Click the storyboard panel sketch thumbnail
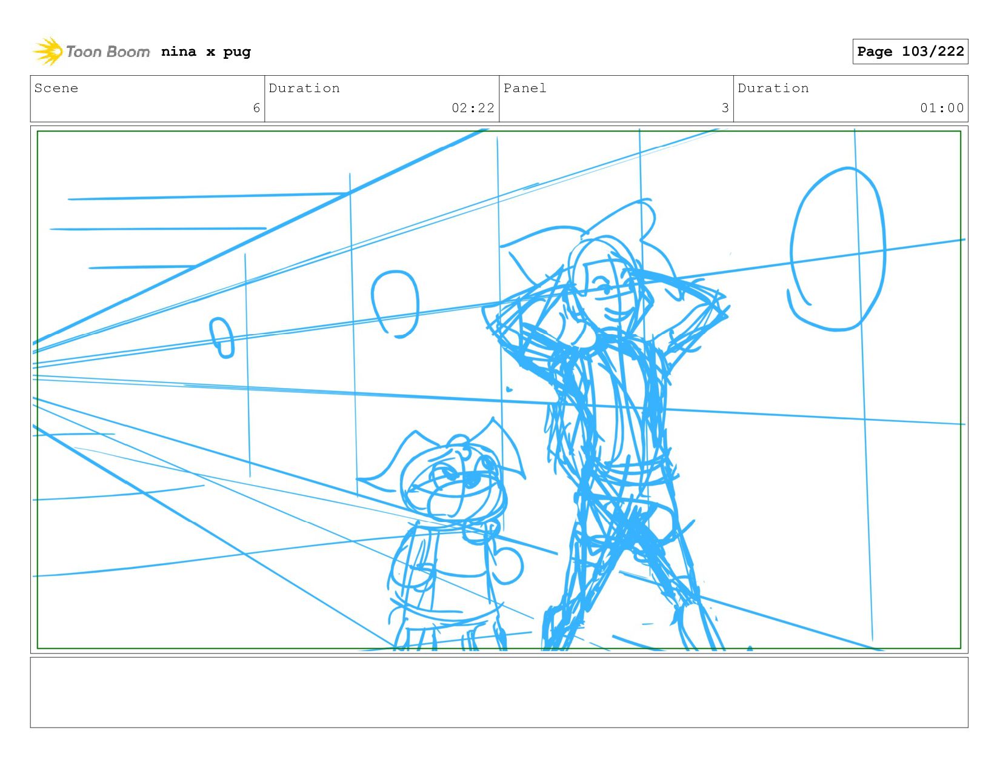 tap(499, 389)
